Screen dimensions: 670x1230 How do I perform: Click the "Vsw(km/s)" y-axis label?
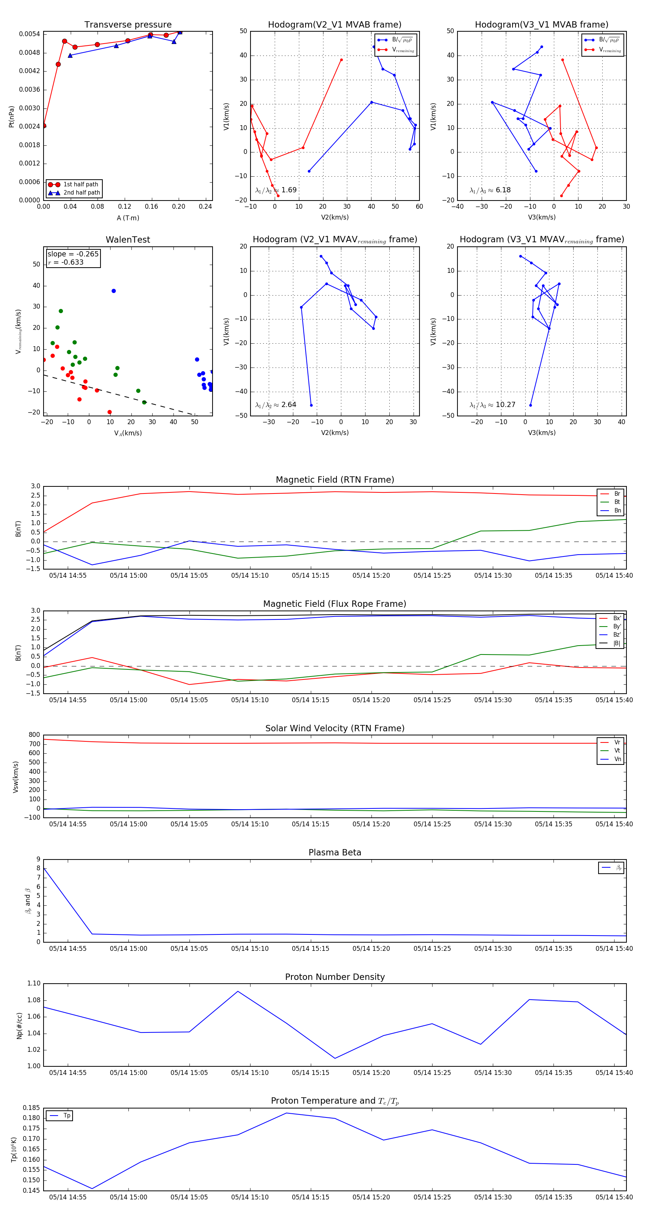pyautogui.click(x=16, y=777)
